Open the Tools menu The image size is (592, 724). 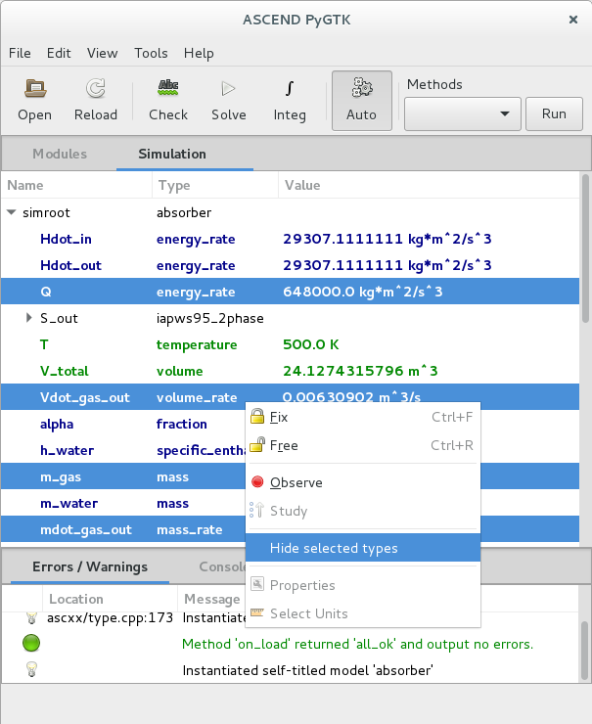(151, 53)
